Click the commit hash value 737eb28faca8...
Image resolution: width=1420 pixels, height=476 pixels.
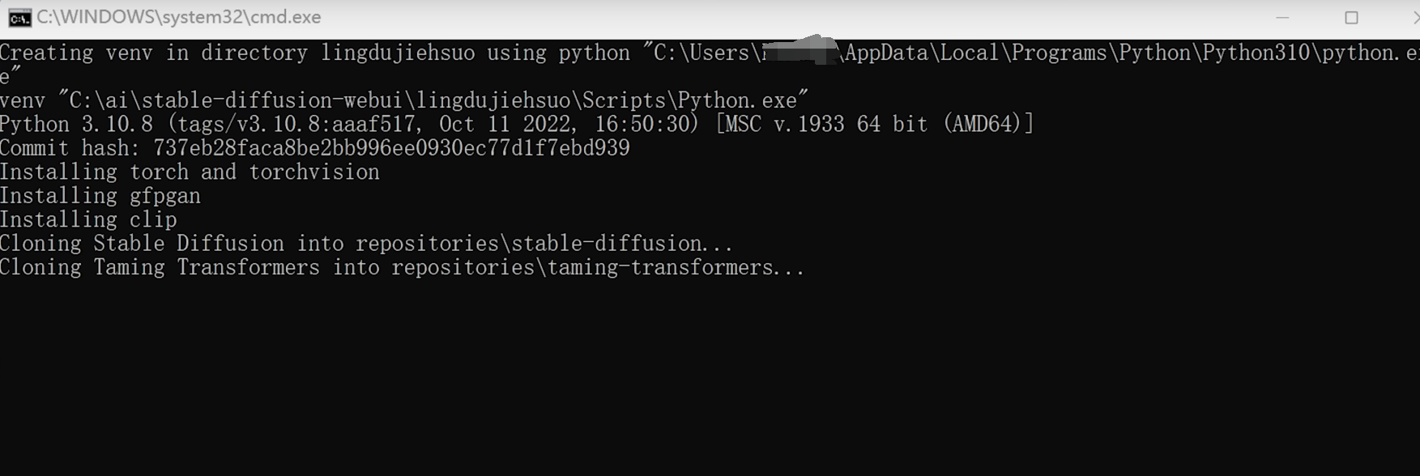[391, 148]
